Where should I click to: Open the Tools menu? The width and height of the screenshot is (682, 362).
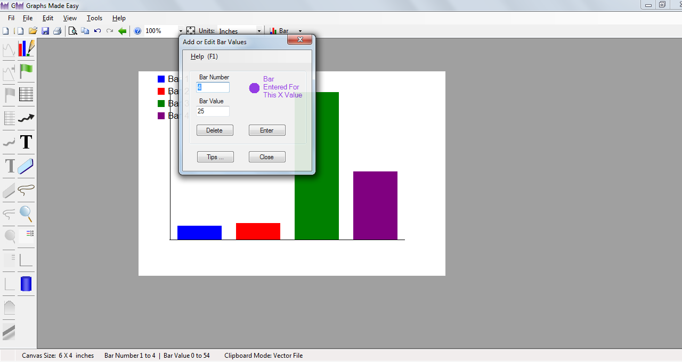[x=94, y=18]
